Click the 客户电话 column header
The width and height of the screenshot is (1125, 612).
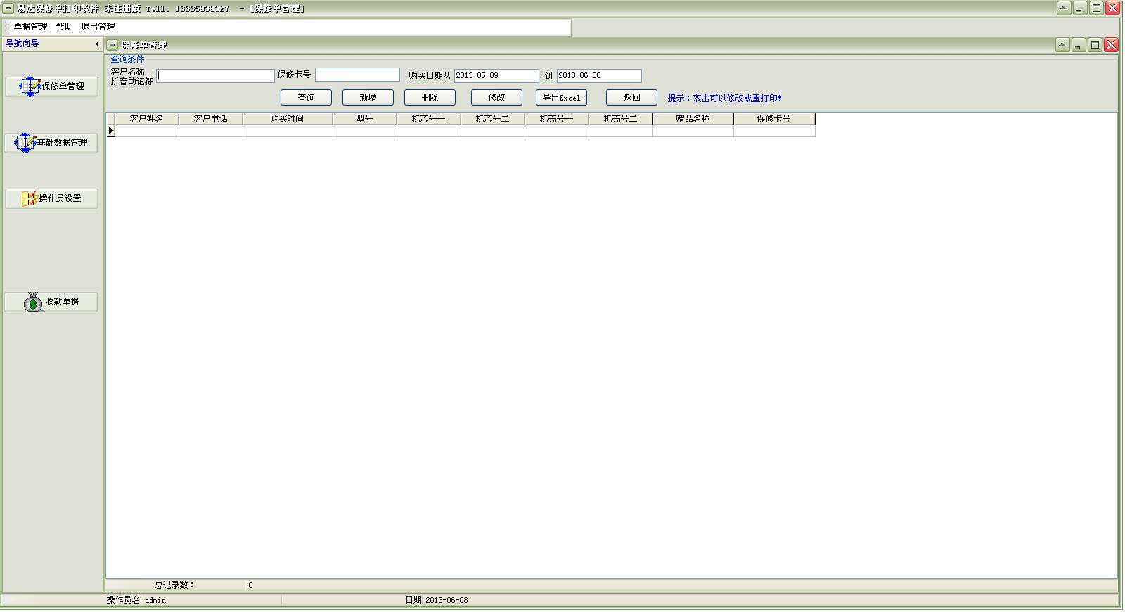[211, 119]
